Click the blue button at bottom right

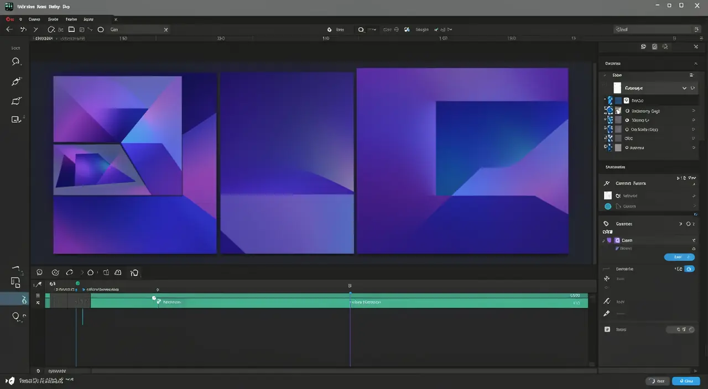click(685, 381)
